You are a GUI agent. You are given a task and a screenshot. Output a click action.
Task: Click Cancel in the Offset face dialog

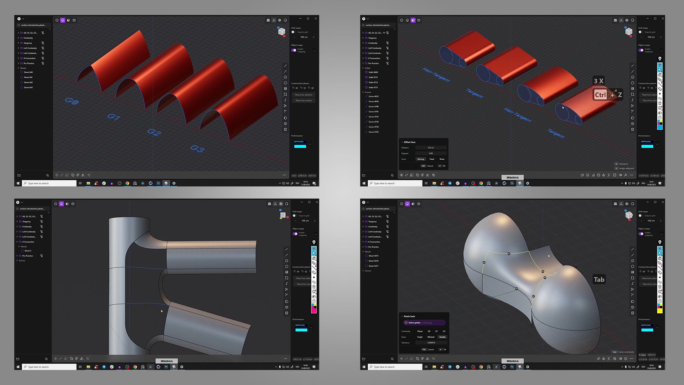coord(430,166)
